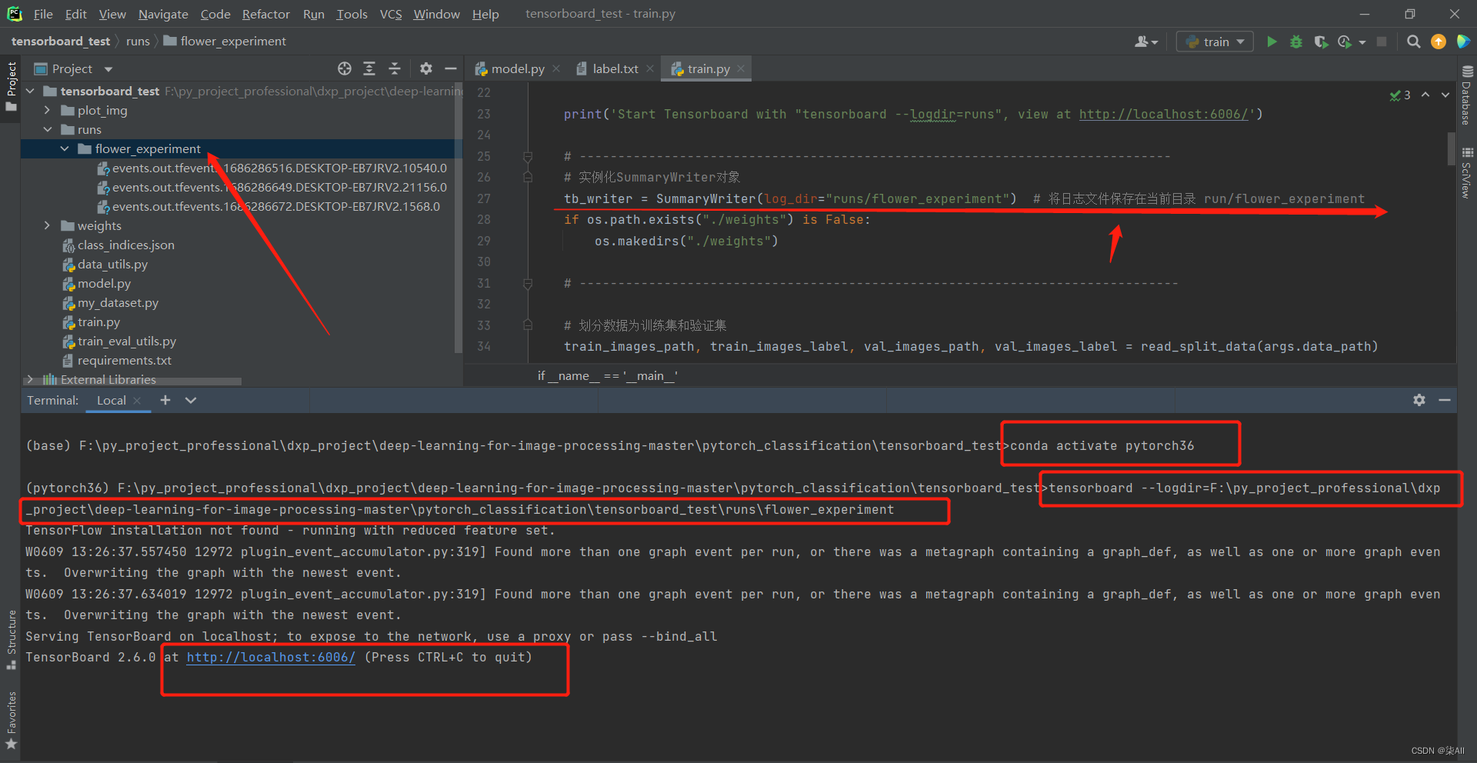1477x763 pixels.
Task: Open the profiler run icon
Action: pyautogui.click(x=1345, y=42)
